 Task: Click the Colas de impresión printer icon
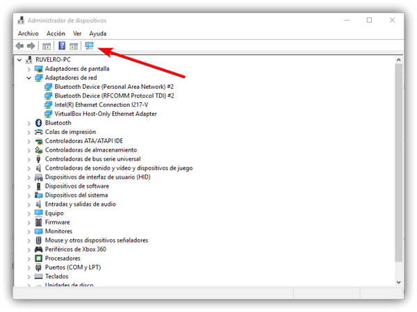(x=38, y=132)
